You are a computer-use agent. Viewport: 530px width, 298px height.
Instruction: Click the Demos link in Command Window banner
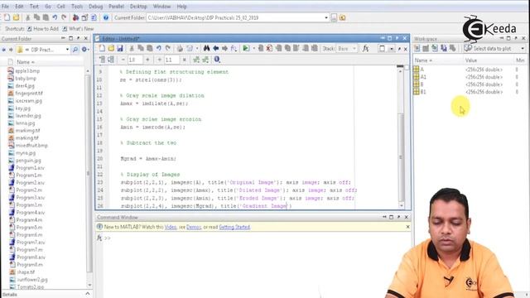(x=194, y=227)
